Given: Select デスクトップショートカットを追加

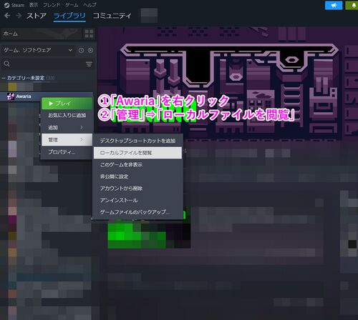Looking at the screenshot, I should click(x=137, y=141).
